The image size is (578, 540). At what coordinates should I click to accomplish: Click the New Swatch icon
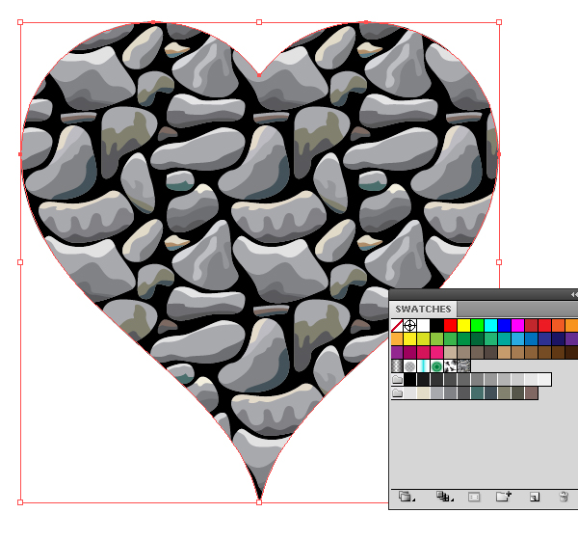point(535,498)
